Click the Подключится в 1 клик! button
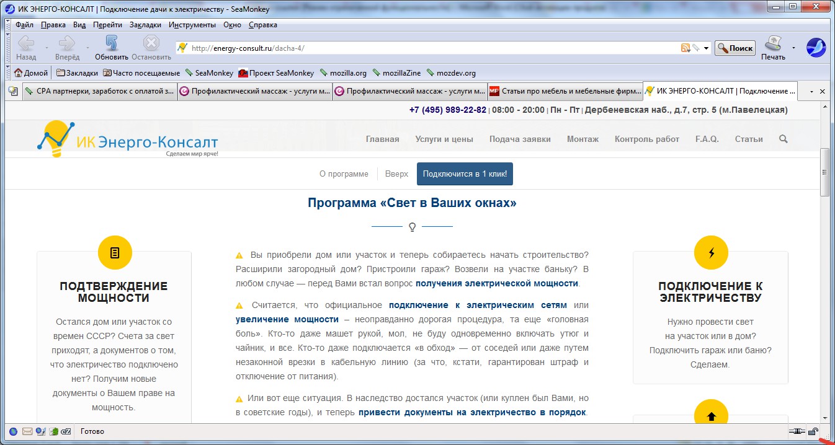The height and width of the screenshot is (445, 835). click(x=465, y=174)
